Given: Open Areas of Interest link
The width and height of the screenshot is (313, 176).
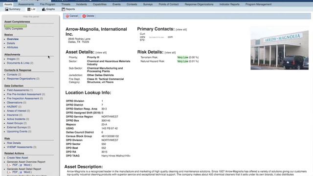Looking at the screenshot, I should point(16,111).
